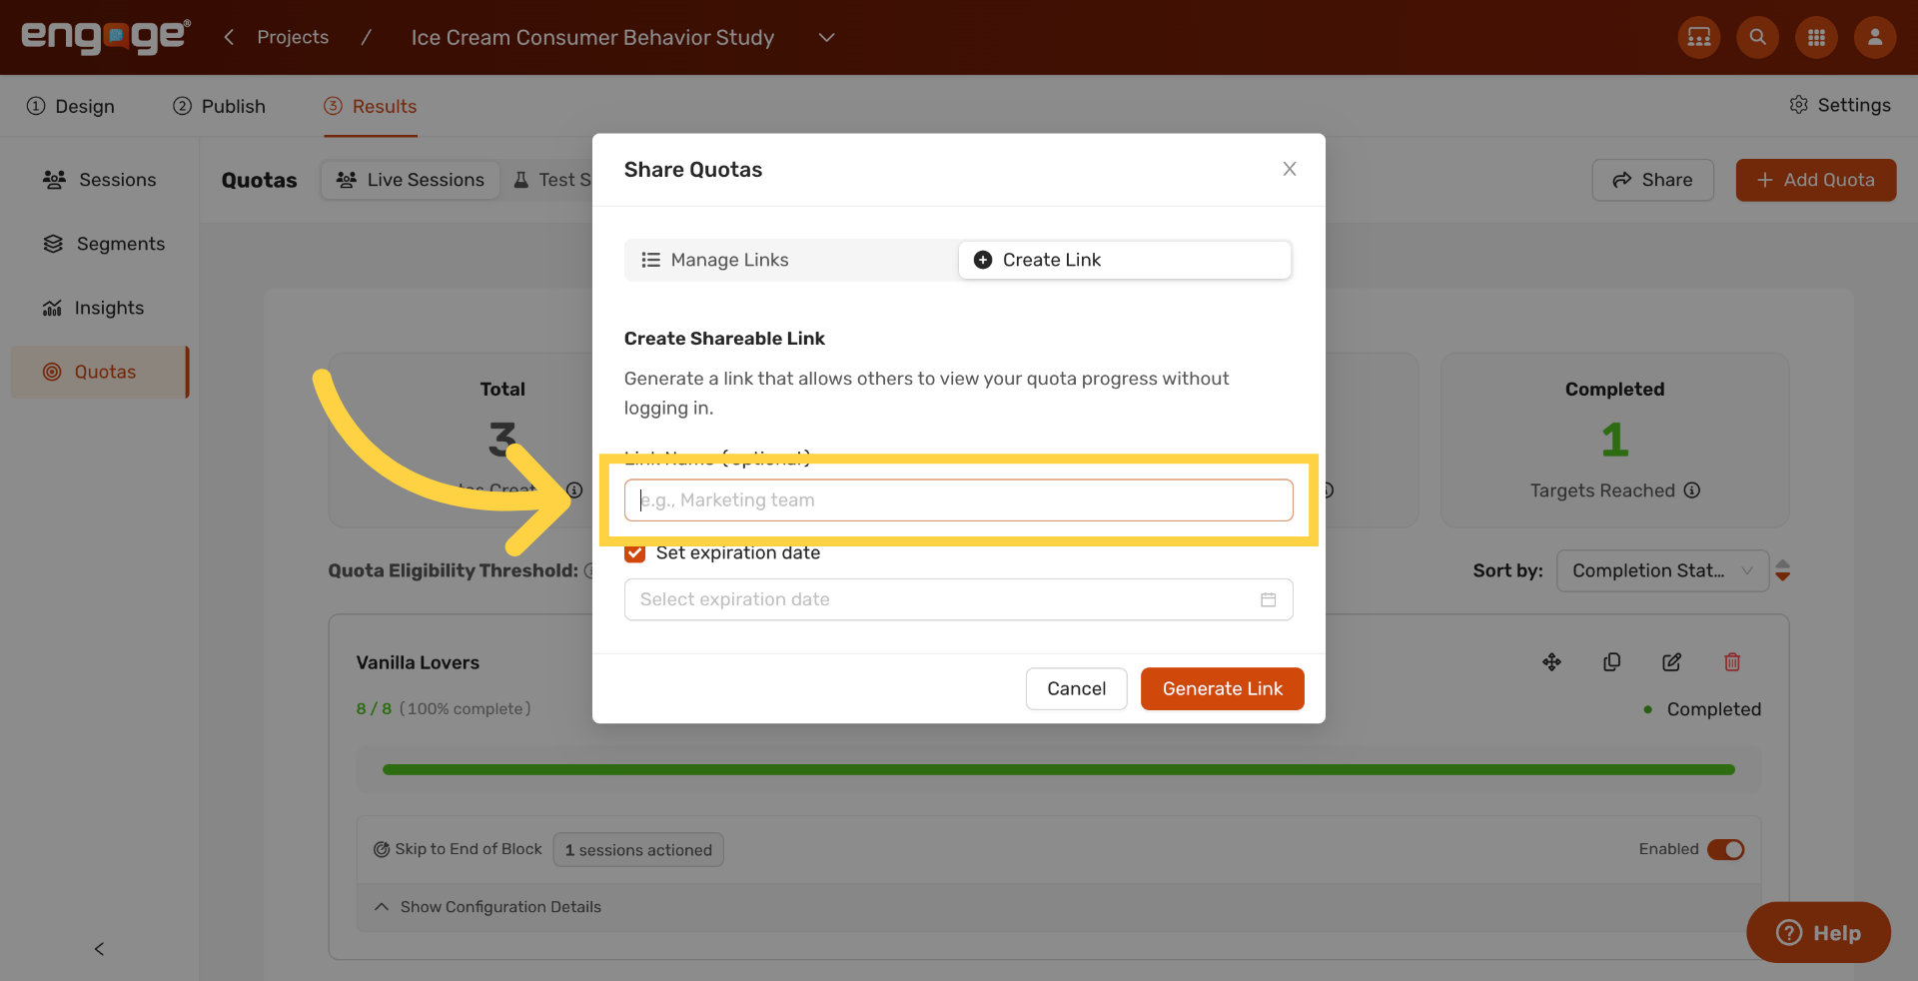The height and width of the screenshot is (981, 1918).
Task: Open the project name dropdown chevron
Action: pyautogui.click(x=826, y=37)
